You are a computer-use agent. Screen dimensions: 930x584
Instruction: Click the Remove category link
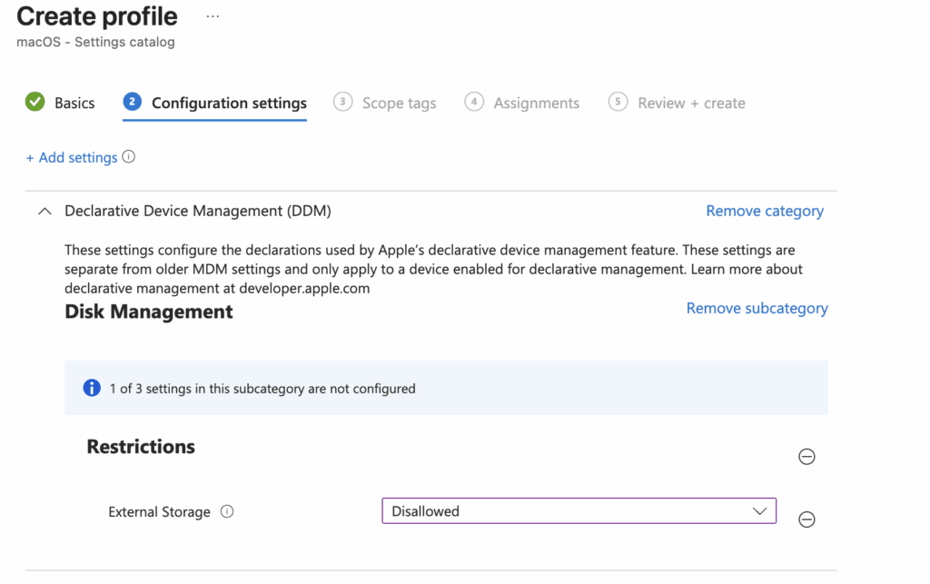(x=764, y=210)
